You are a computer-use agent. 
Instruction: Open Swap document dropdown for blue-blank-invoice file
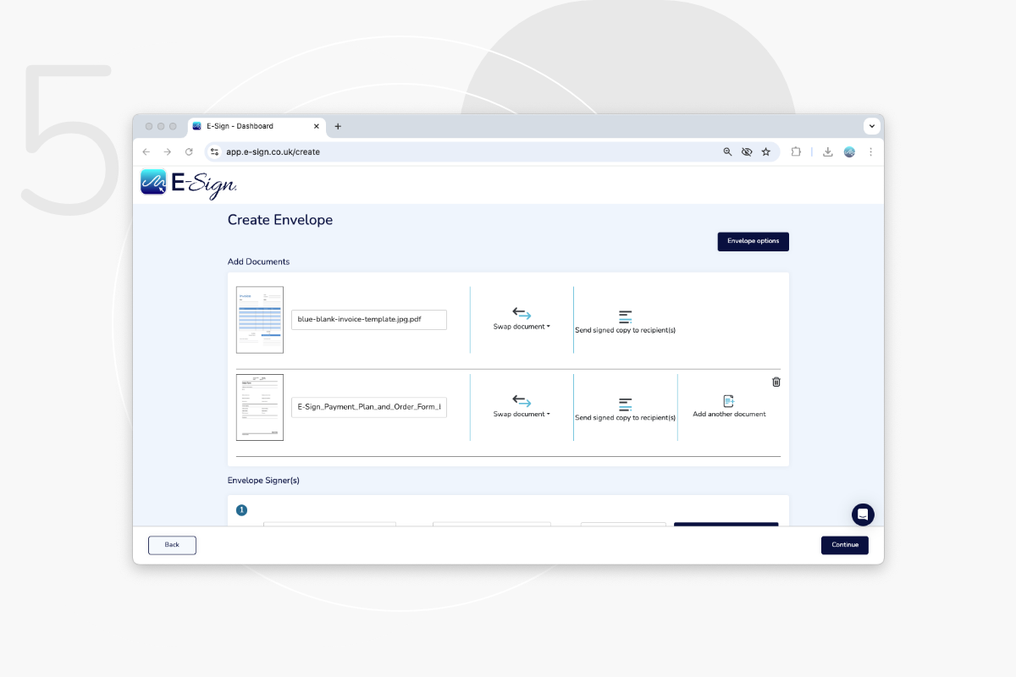(x=522, y=327)
